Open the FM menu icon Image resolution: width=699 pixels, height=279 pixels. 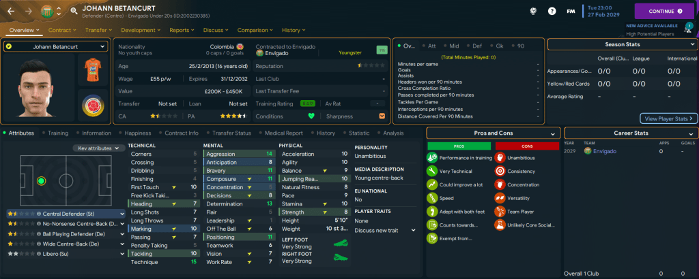[570, 12]
